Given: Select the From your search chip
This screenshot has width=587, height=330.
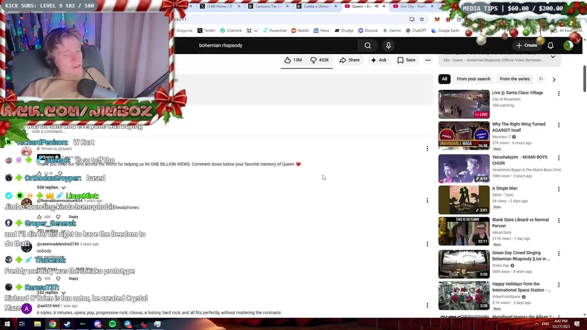Looking at the screenshot, I should tap(473, 79).
